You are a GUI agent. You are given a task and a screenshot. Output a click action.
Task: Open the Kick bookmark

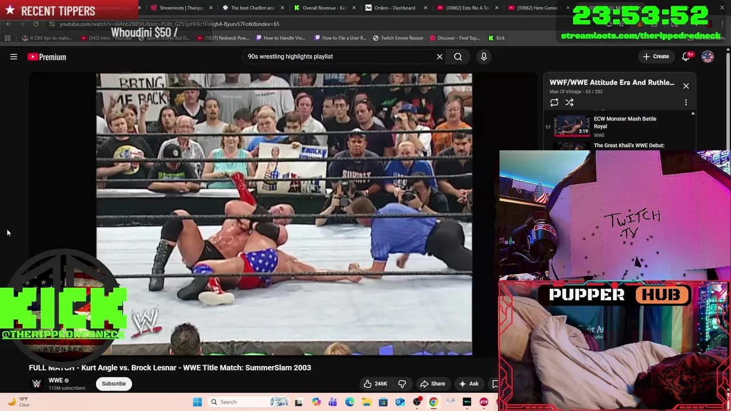(496, 38)
